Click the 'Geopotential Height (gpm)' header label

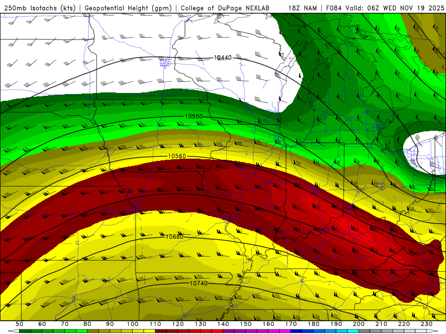point(128,8)
